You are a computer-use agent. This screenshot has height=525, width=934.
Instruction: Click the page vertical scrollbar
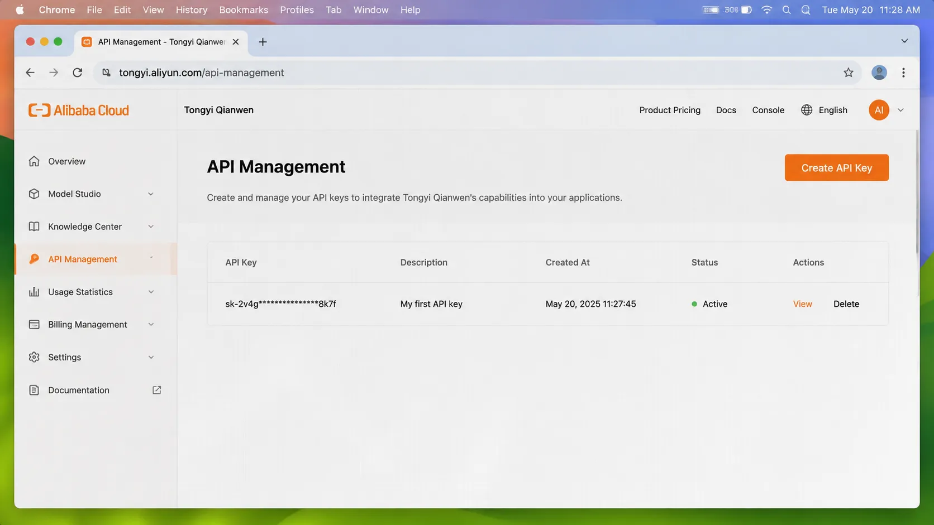917,192
